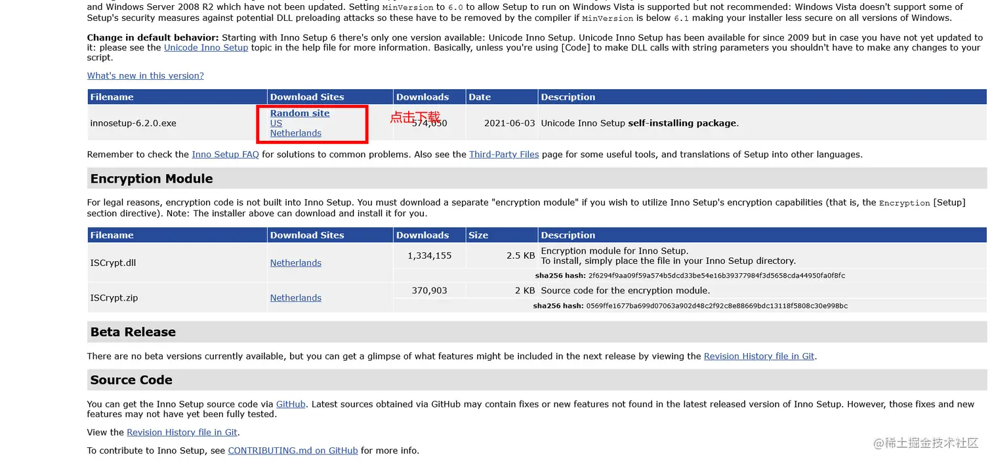Click the "Change in default behavior:" bold text

click(x=153, y=38)
